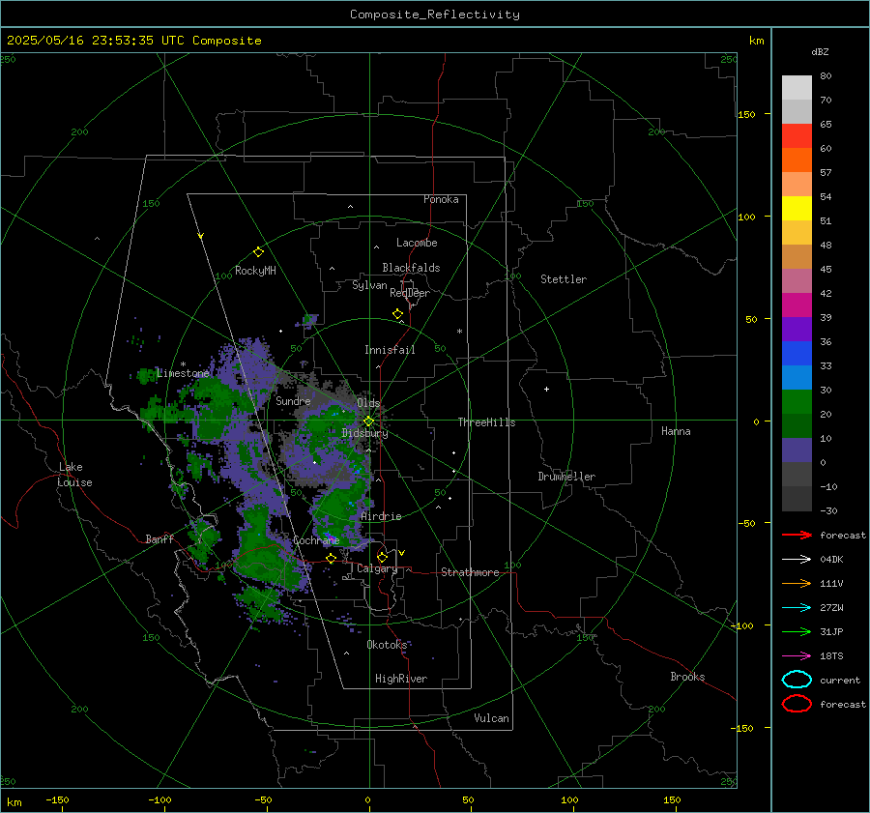The height and width of the screenshot is (813, 870).
Task: Click the Vulcan map label
Action: pos(491,718)
